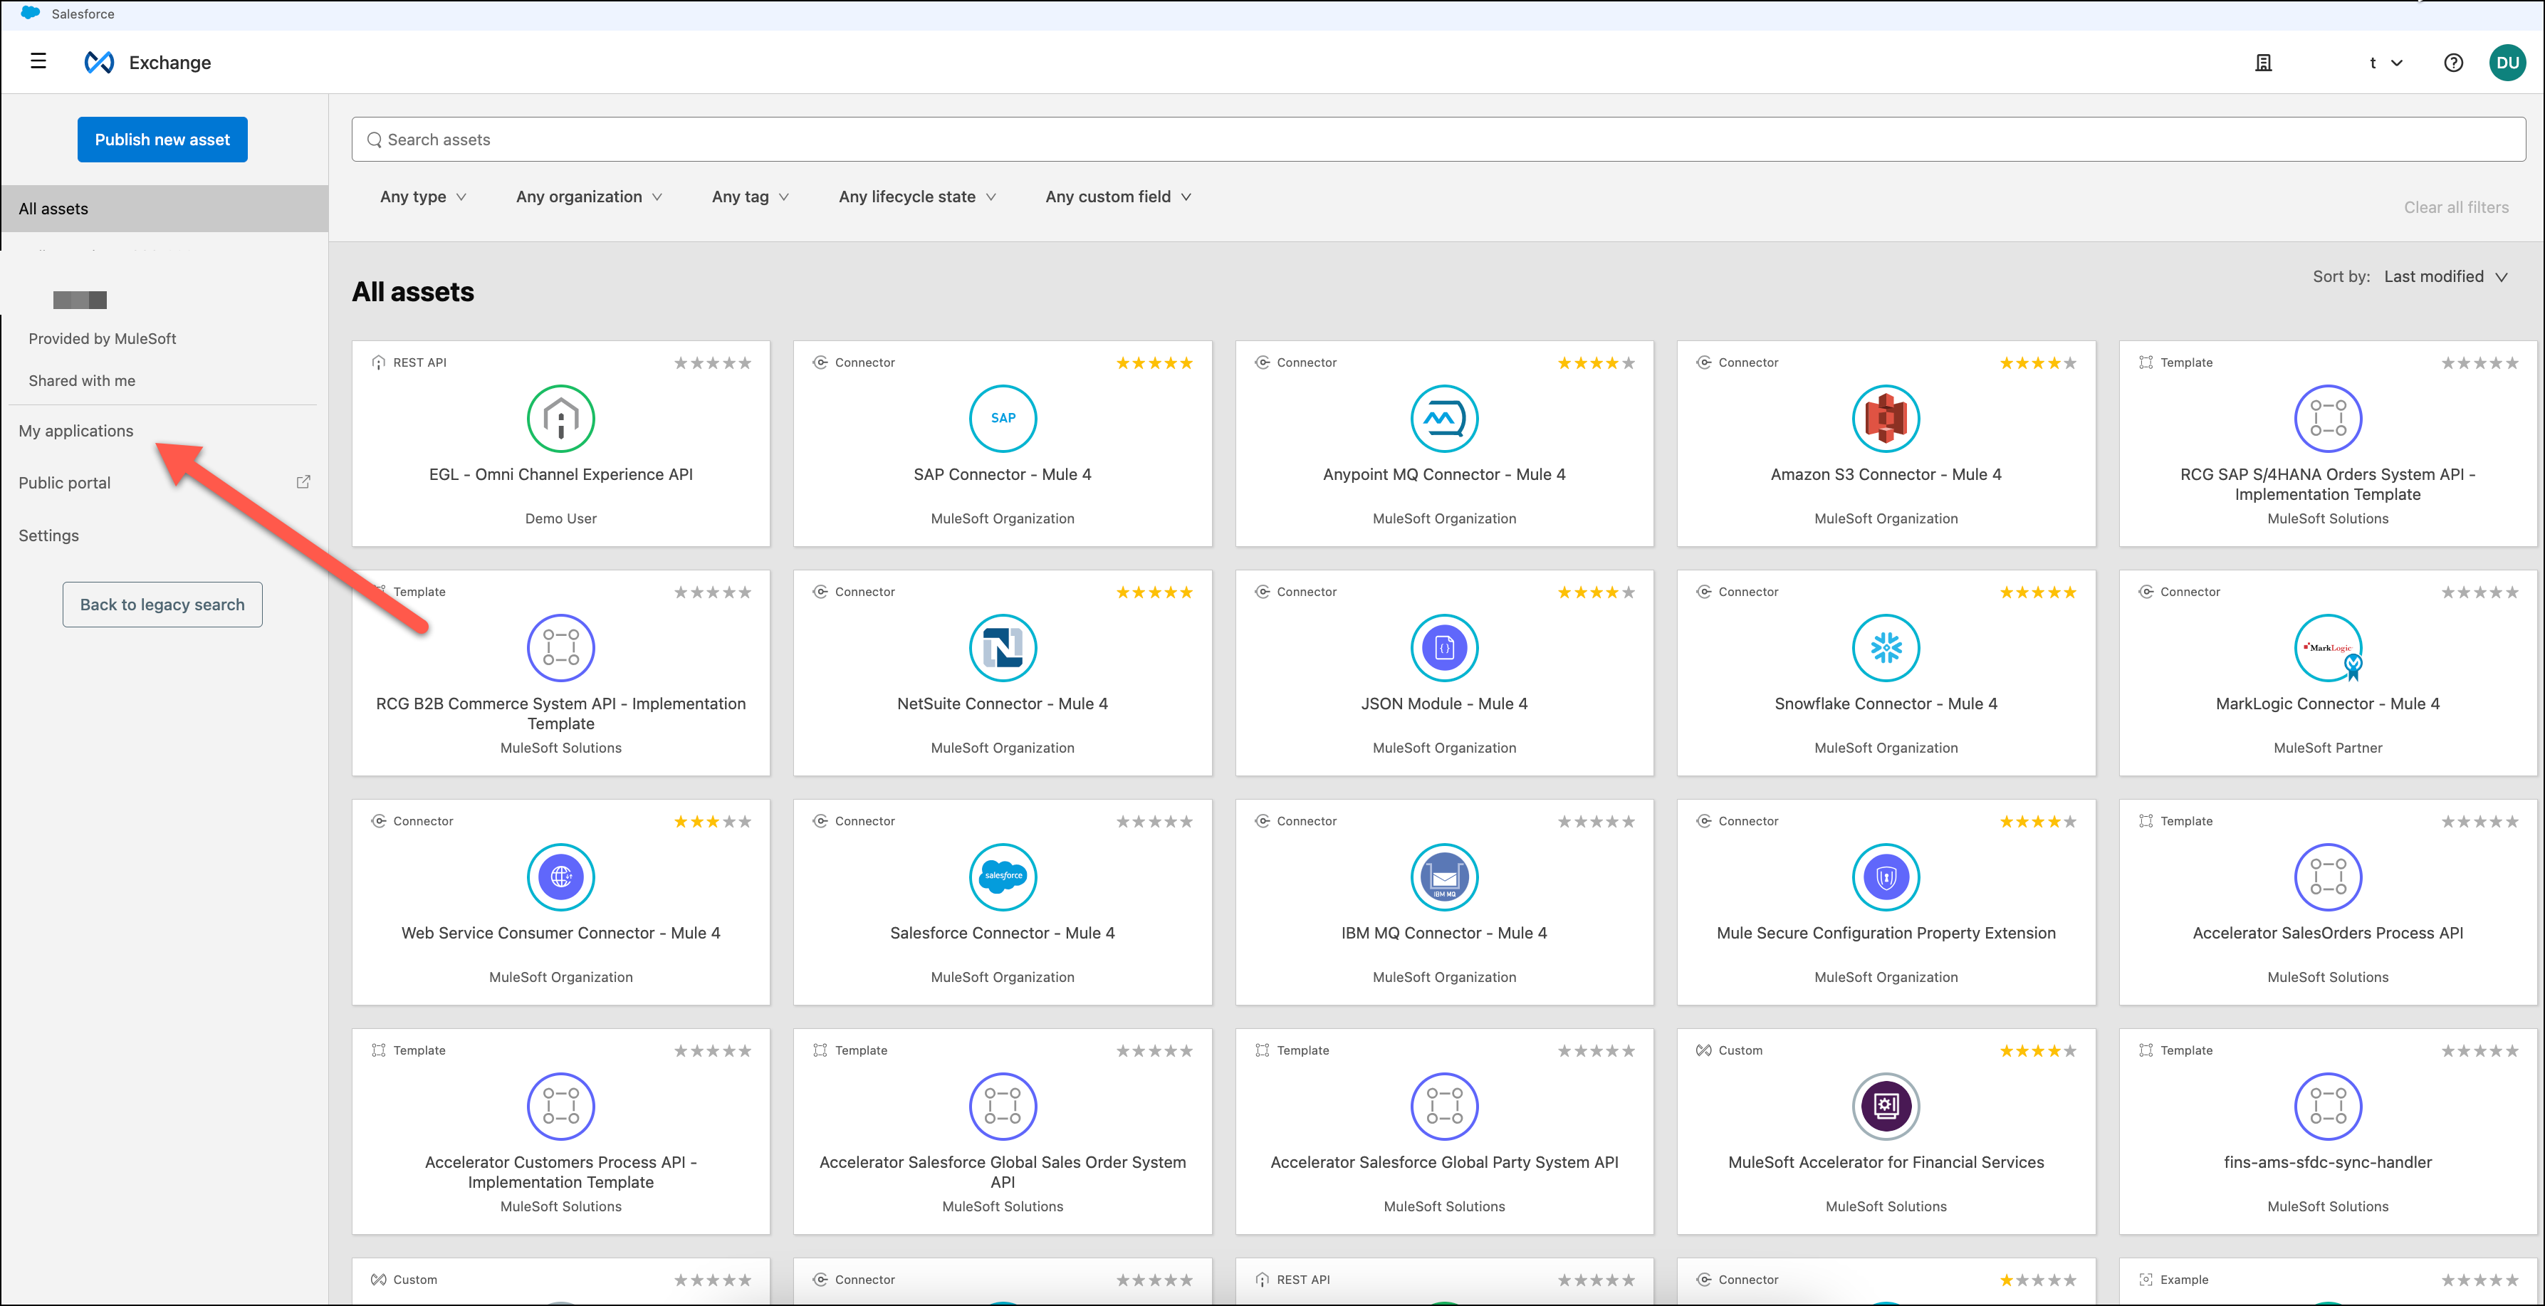The width and height of the screenshot is (2545, 1306).
Task: Open Snowflake Connector - Mule 4 title
Action: 1886,704
